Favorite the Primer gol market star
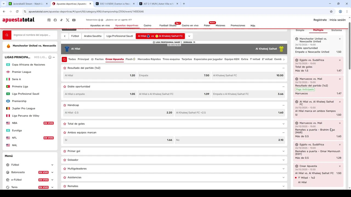The width and height of the screenshot is (351, 197). (65, 151)
